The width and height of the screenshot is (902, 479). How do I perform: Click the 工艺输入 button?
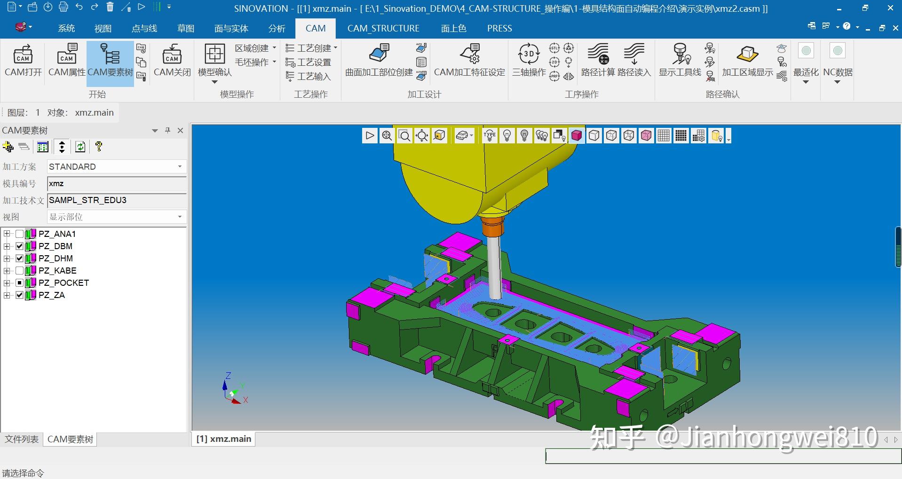[309, 76]
